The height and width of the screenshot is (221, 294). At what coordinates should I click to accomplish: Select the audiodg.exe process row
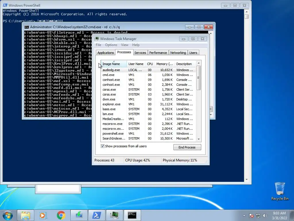[148, 70]
